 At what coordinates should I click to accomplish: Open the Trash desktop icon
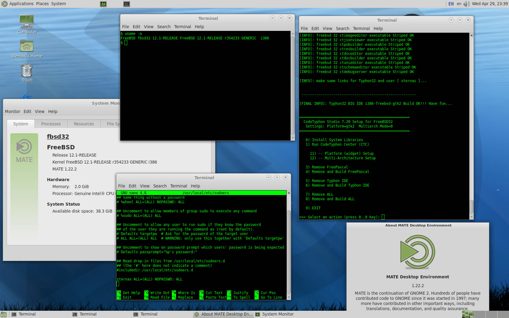pos(27,73)
